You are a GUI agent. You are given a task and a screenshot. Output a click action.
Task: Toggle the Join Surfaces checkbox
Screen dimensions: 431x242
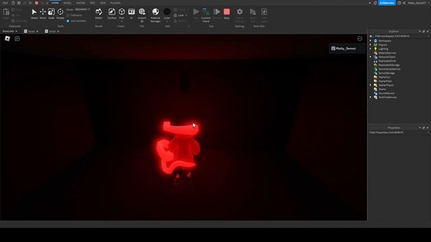tap(68, 21)
